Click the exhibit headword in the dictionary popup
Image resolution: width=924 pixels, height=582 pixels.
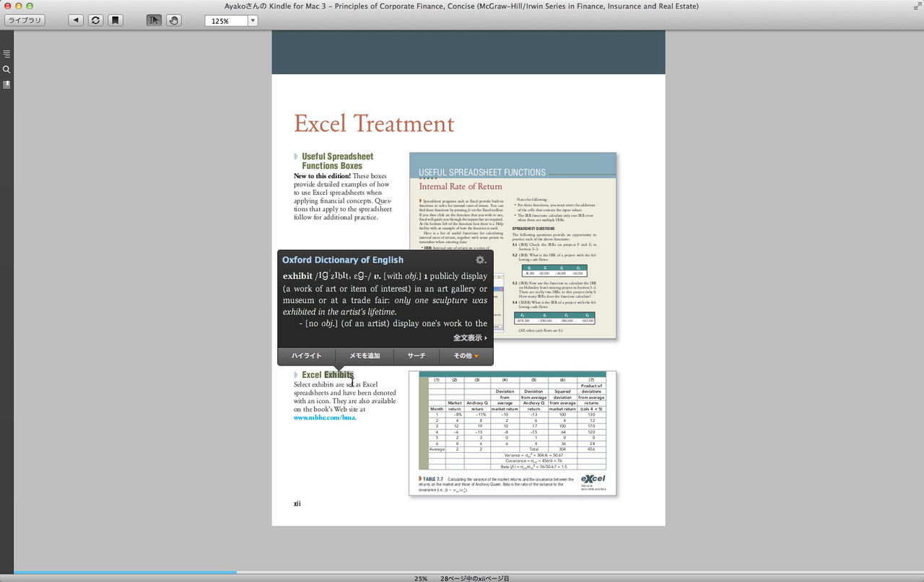point(297,276)
